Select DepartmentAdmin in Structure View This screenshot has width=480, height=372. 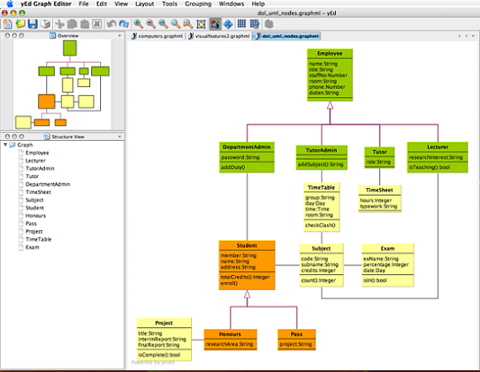click(48, 184)
